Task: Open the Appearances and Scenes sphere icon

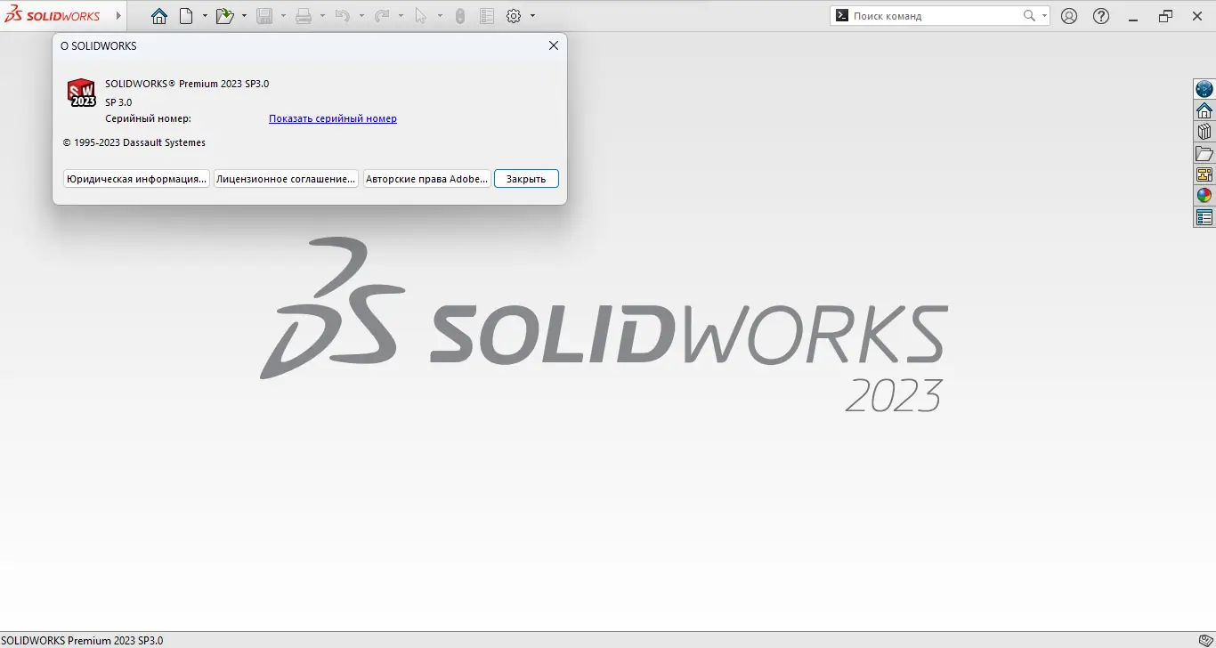Action: click(1204, 195)
